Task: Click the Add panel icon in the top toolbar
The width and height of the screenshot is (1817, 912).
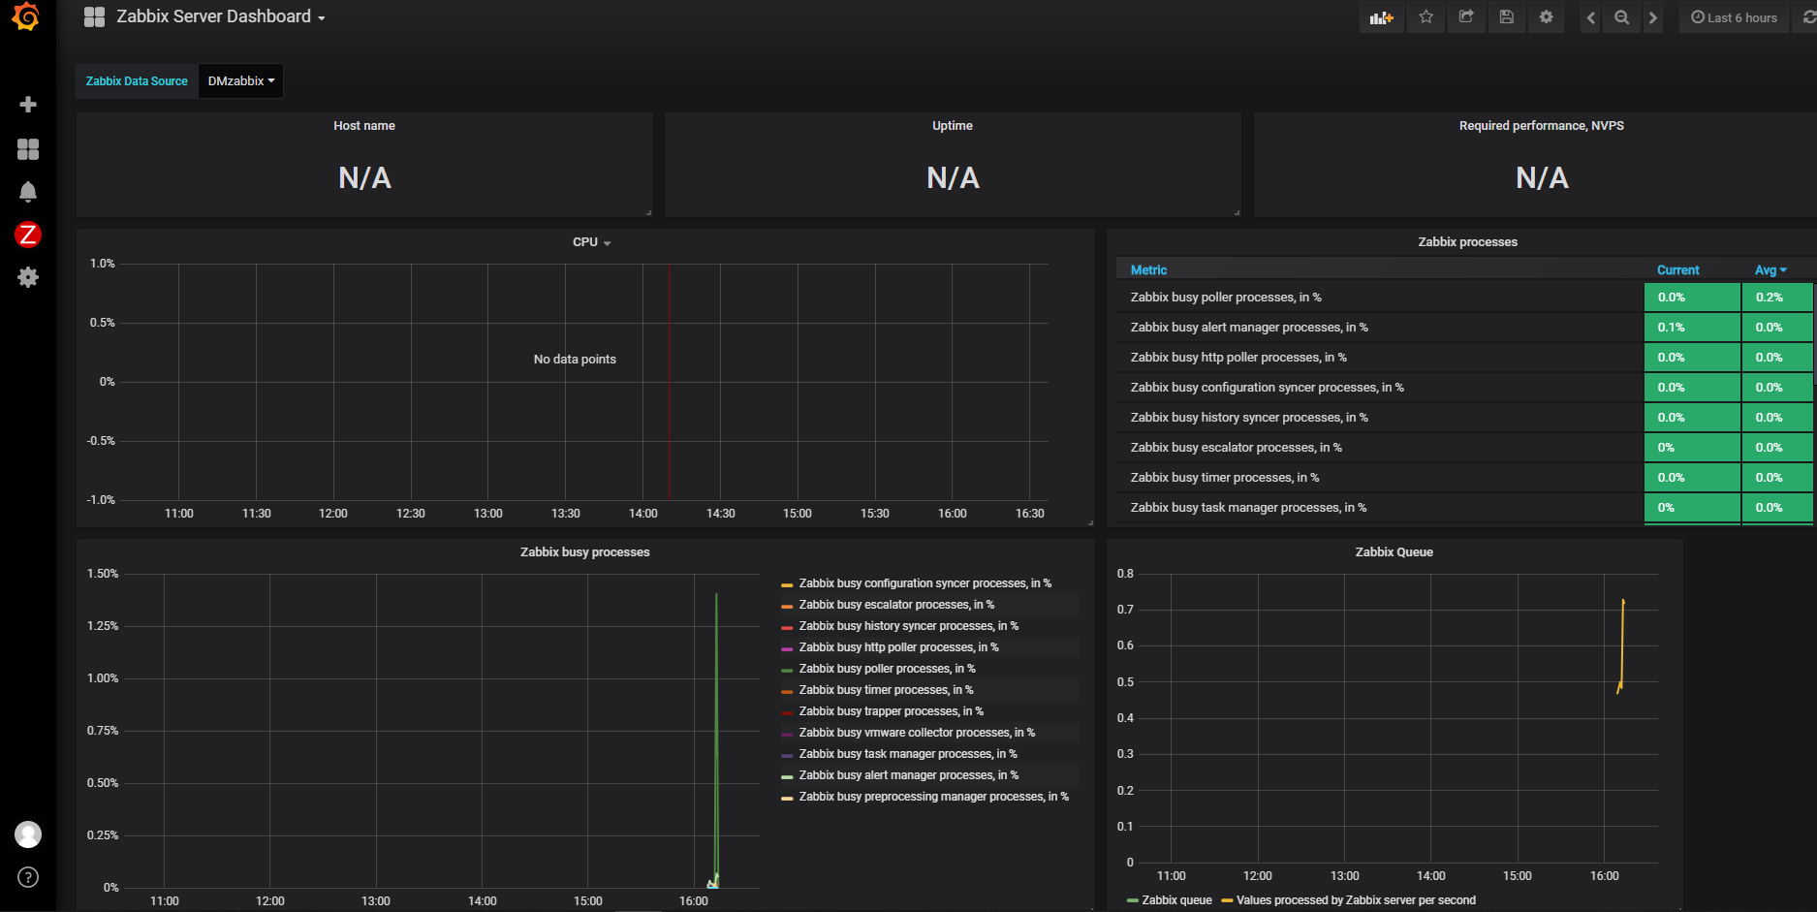Action: pyautogui.click(x=1380, y=17)
